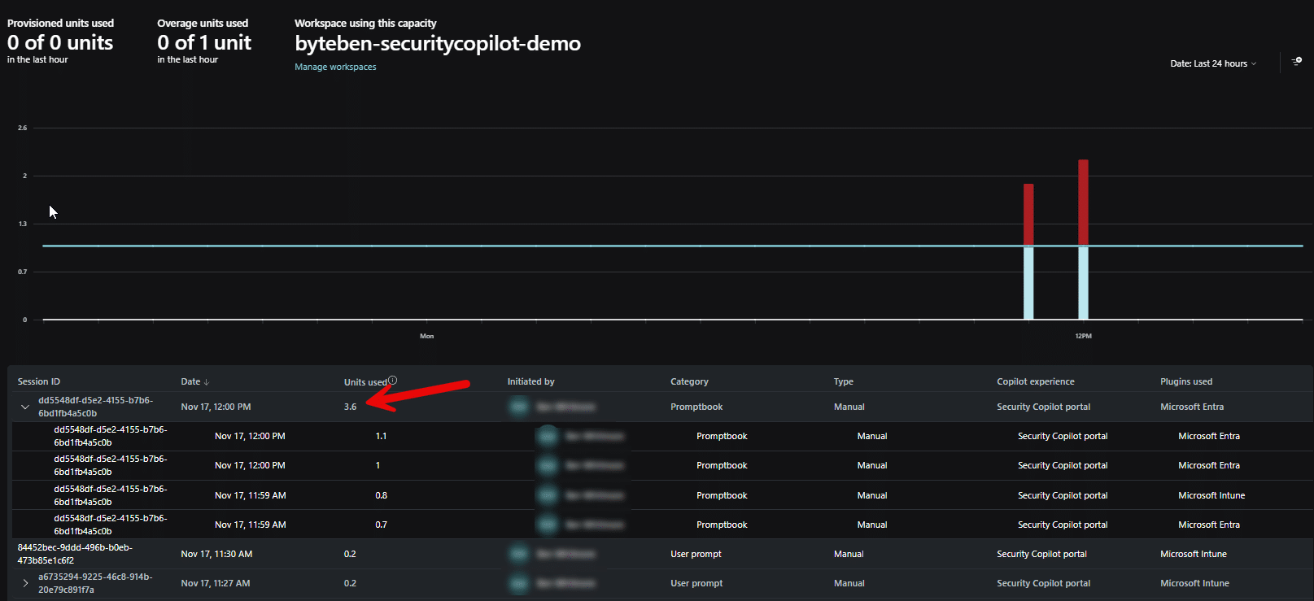
Task: Click the avatar in the 11:30 AM row
Action: click(518, 554)
